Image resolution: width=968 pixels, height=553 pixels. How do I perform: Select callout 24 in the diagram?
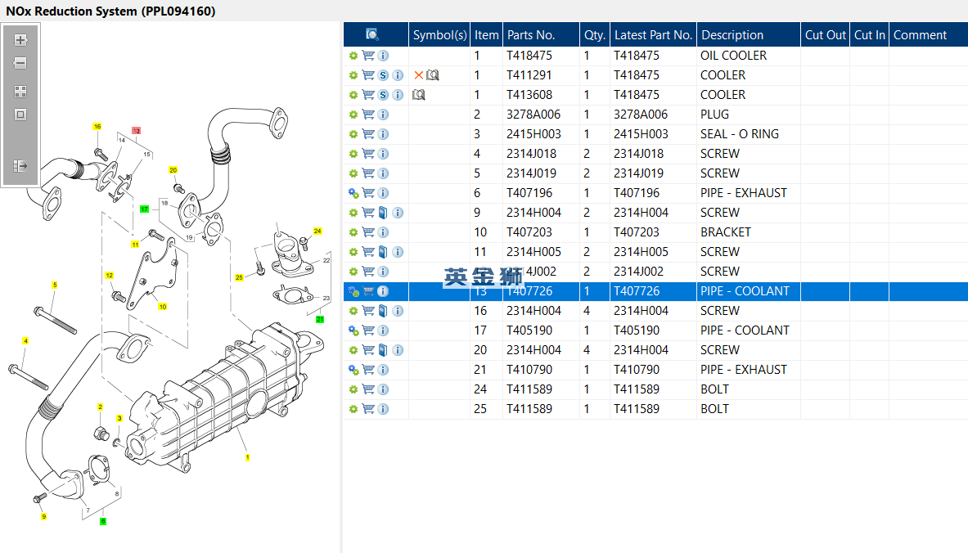click(317, 231)
